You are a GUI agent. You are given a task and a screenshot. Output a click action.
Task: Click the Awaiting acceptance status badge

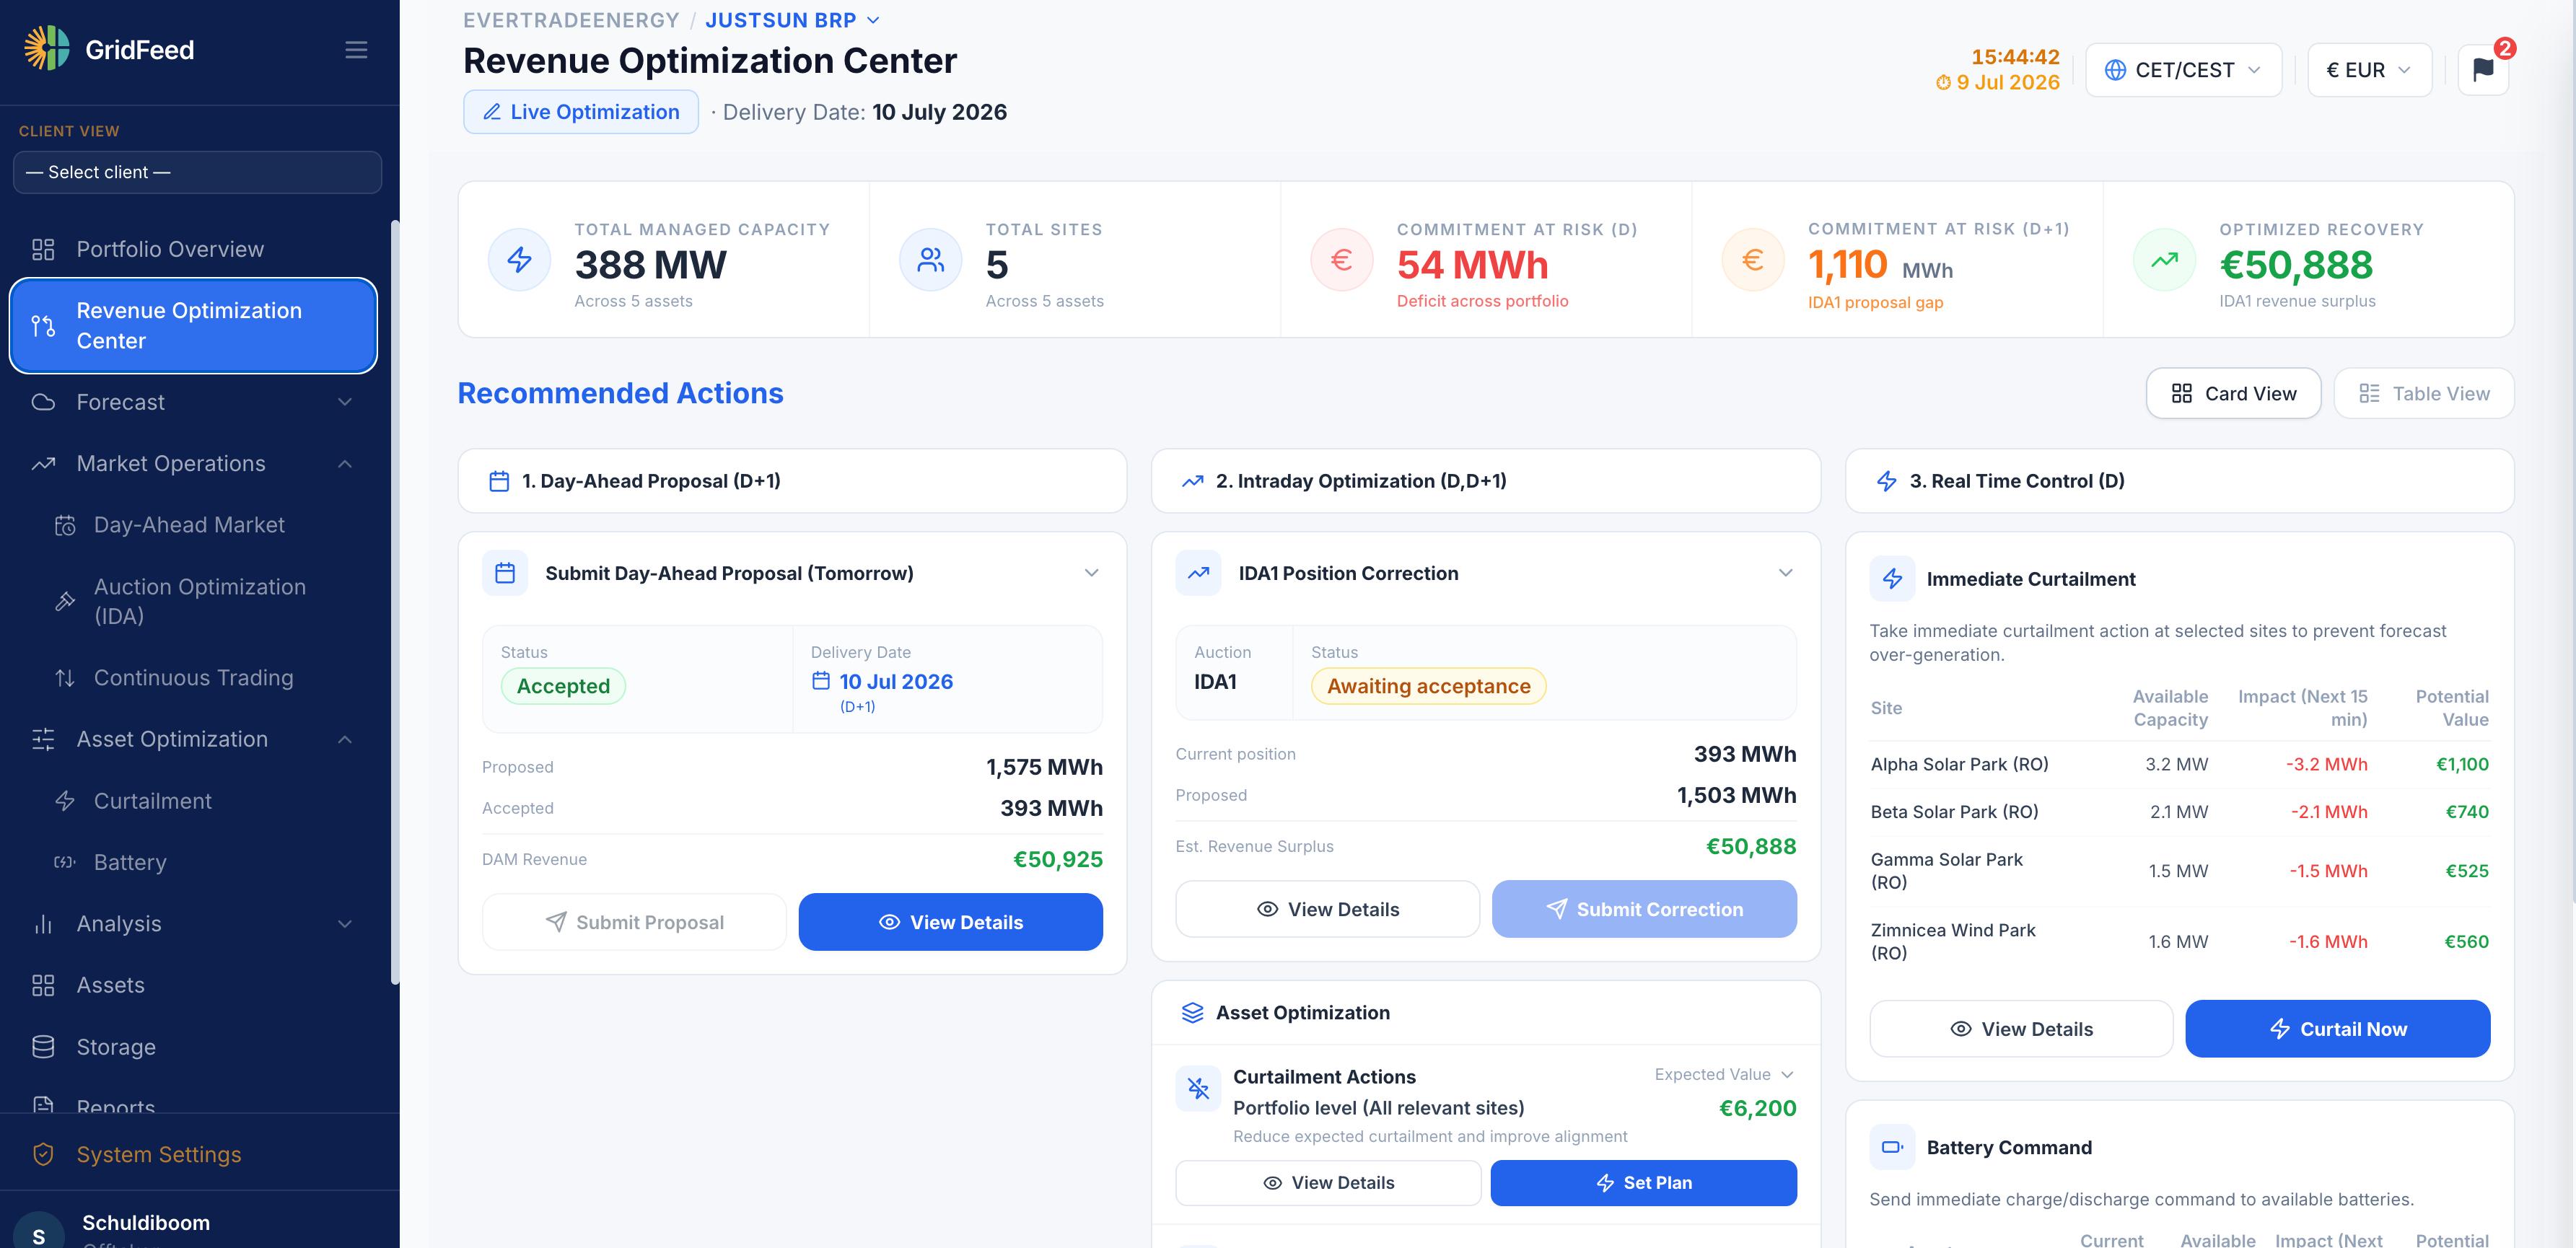click(x=1428, y=686)
